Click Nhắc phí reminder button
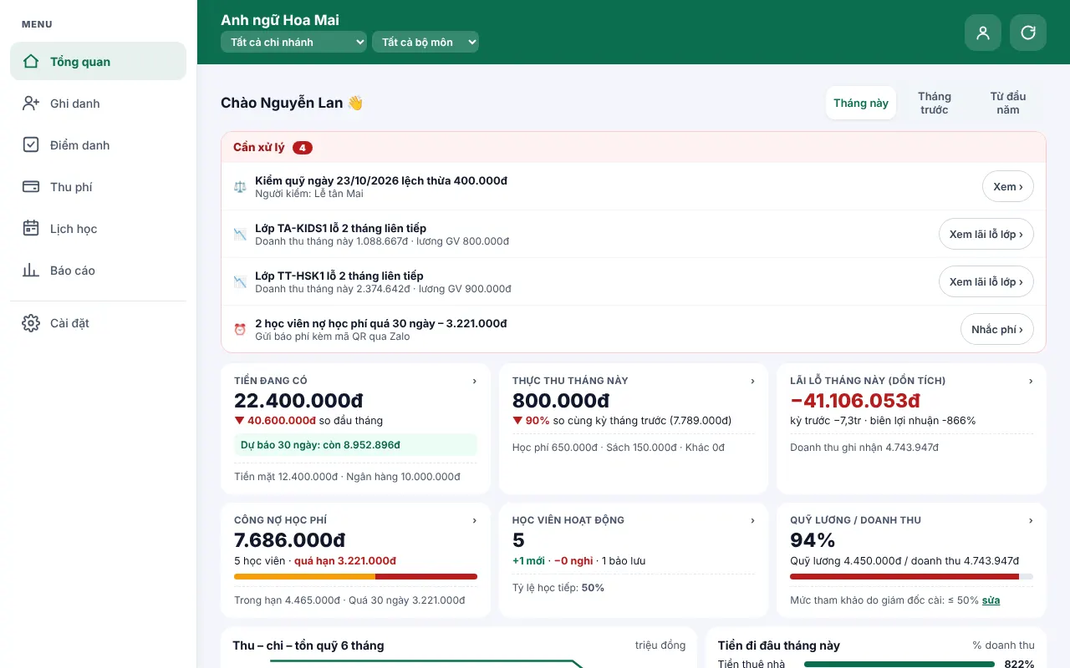Viewport: 1070px width, 668px height. coord(996,329)
